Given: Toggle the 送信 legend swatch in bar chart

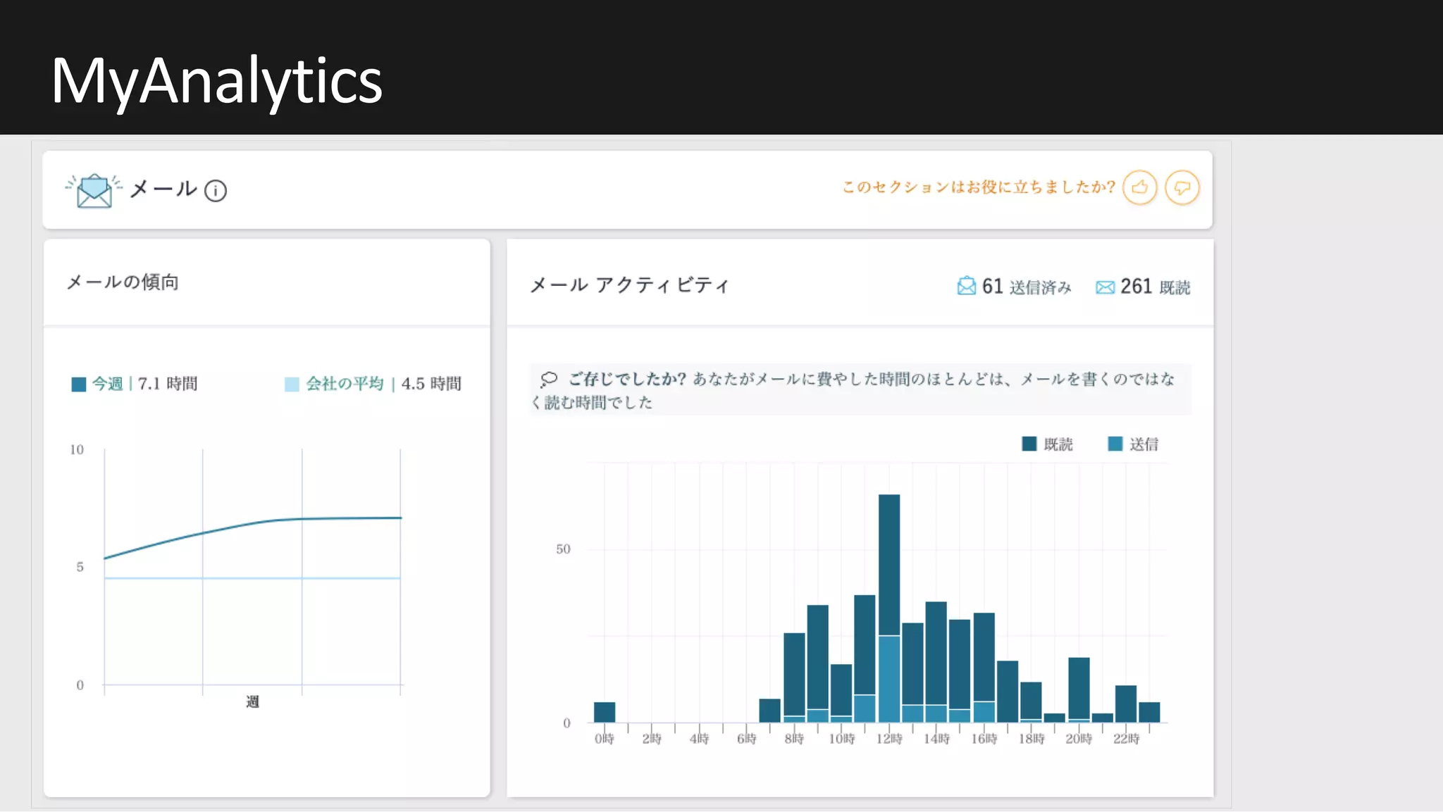Looking at the screenshot, I should [x=1115, y=444].
